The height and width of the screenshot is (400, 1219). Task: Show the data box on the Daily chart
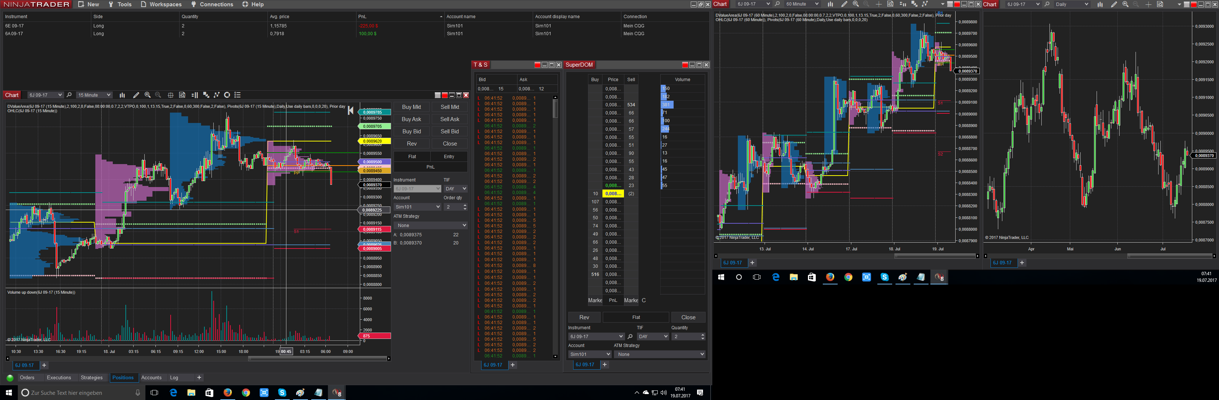pos(1160,4)
